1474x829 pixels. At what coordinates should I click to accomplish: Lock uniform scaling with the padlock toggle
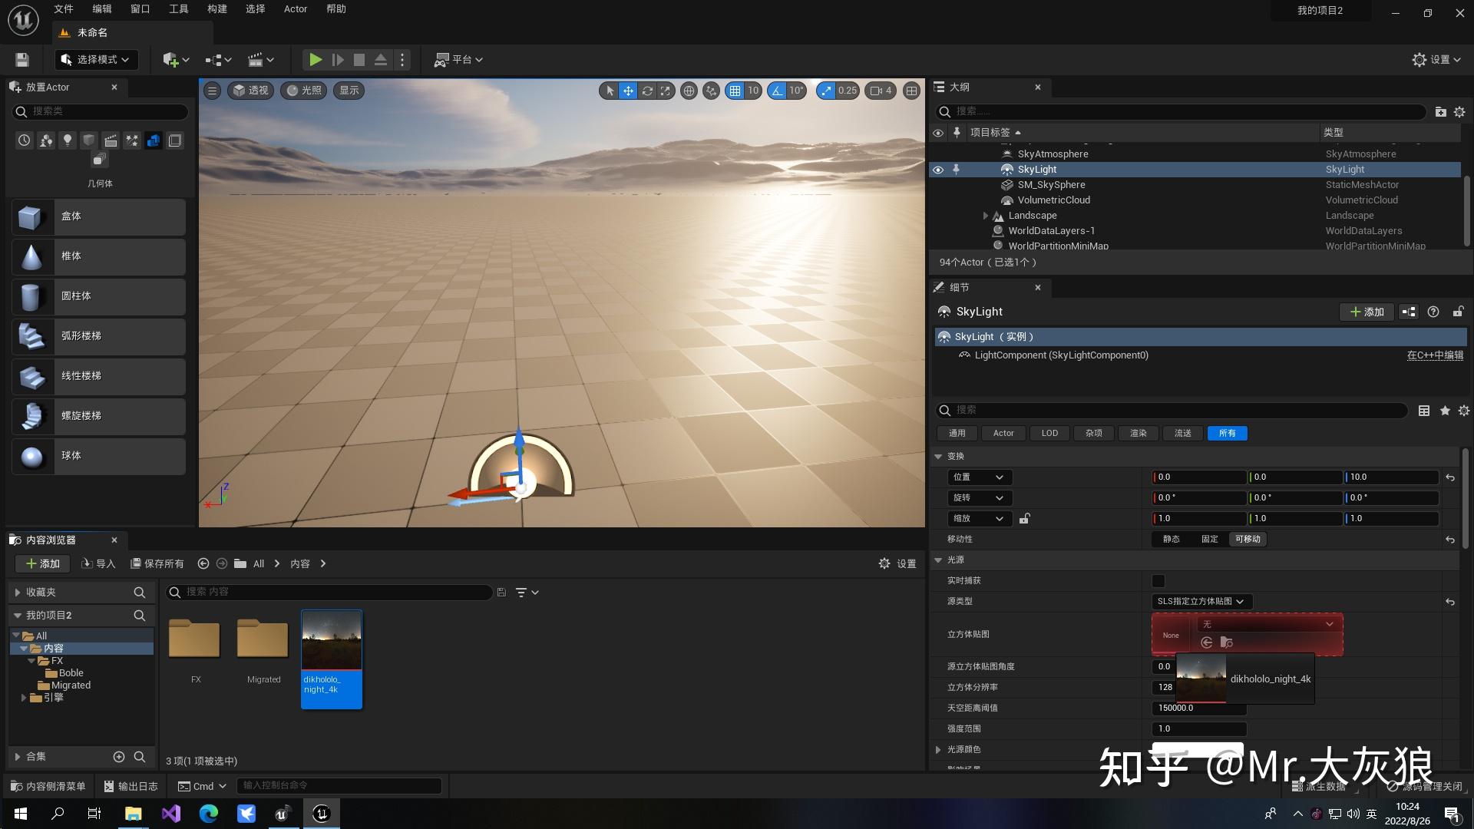click(1025, 519)
